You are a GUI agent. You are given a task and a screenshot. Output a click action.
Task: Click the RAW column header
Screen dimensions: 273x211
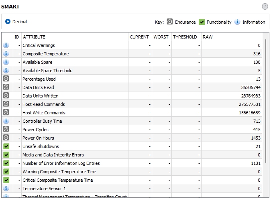coord(208,37)
